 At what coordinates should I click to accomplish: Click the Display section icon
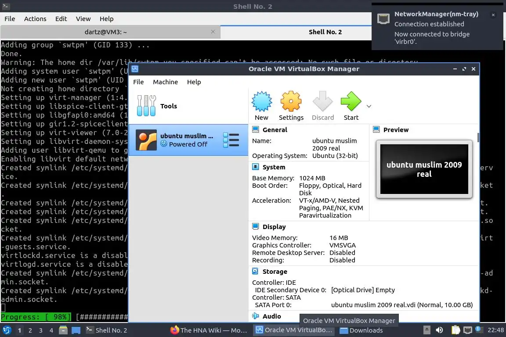(255, 226)
